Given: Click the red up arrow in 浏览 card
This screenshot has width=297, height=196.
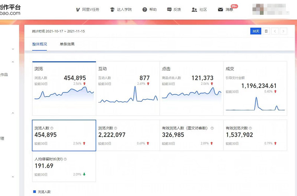Looking at the screenshot, I should 84,83.
